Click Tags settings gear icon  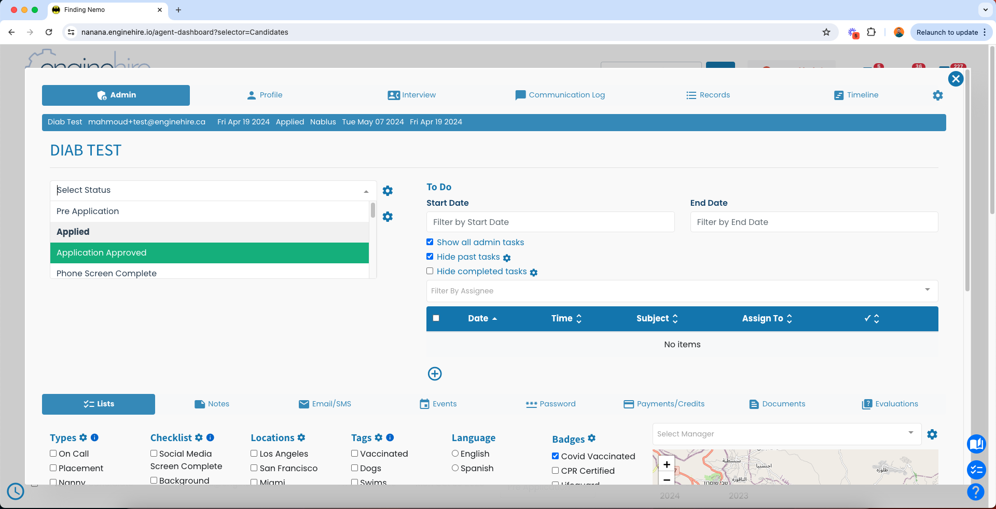(379, 437)
